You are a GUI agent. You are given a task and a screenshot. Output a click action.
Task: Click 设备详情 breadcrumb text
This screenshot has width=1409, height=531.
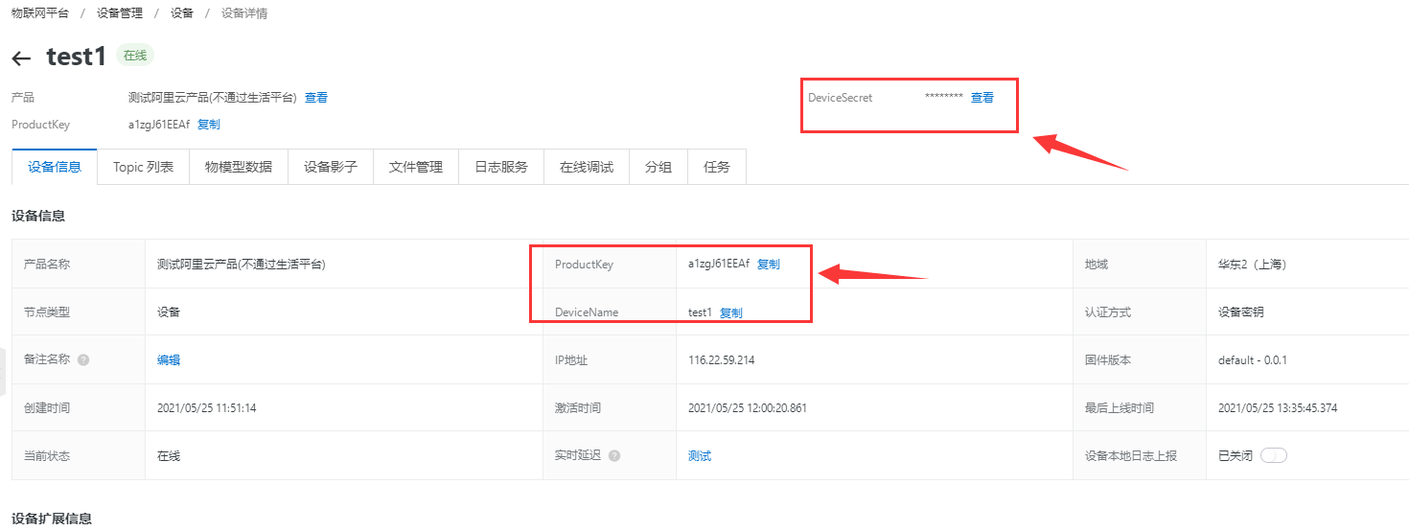[x=244, y=13]
